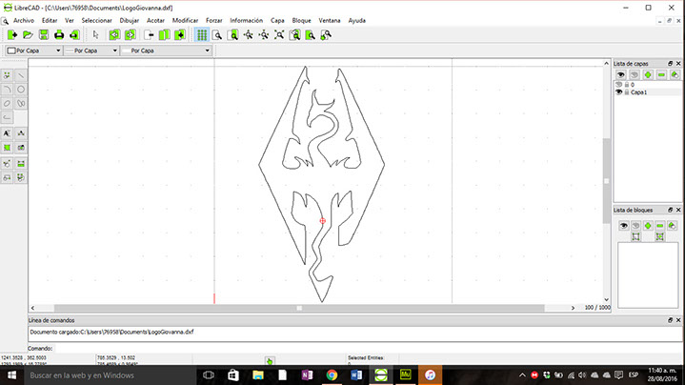
Task: Open the Modify tools in left toolbox
Action: [7, 164]
